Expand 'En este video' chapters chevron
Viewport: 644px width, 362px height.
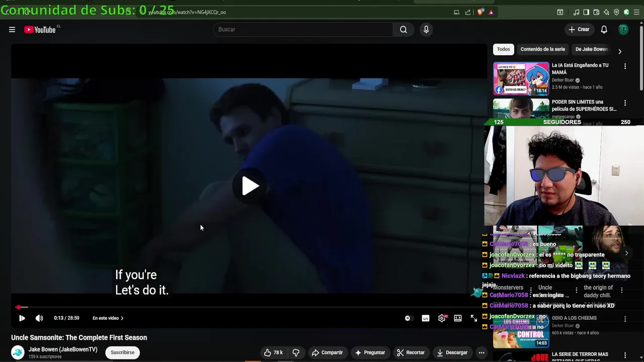[x=122, y=318]
